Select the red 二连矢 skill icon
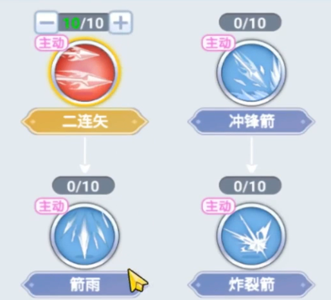The height and width of the screenshot is (300, 331). (85, 72)
